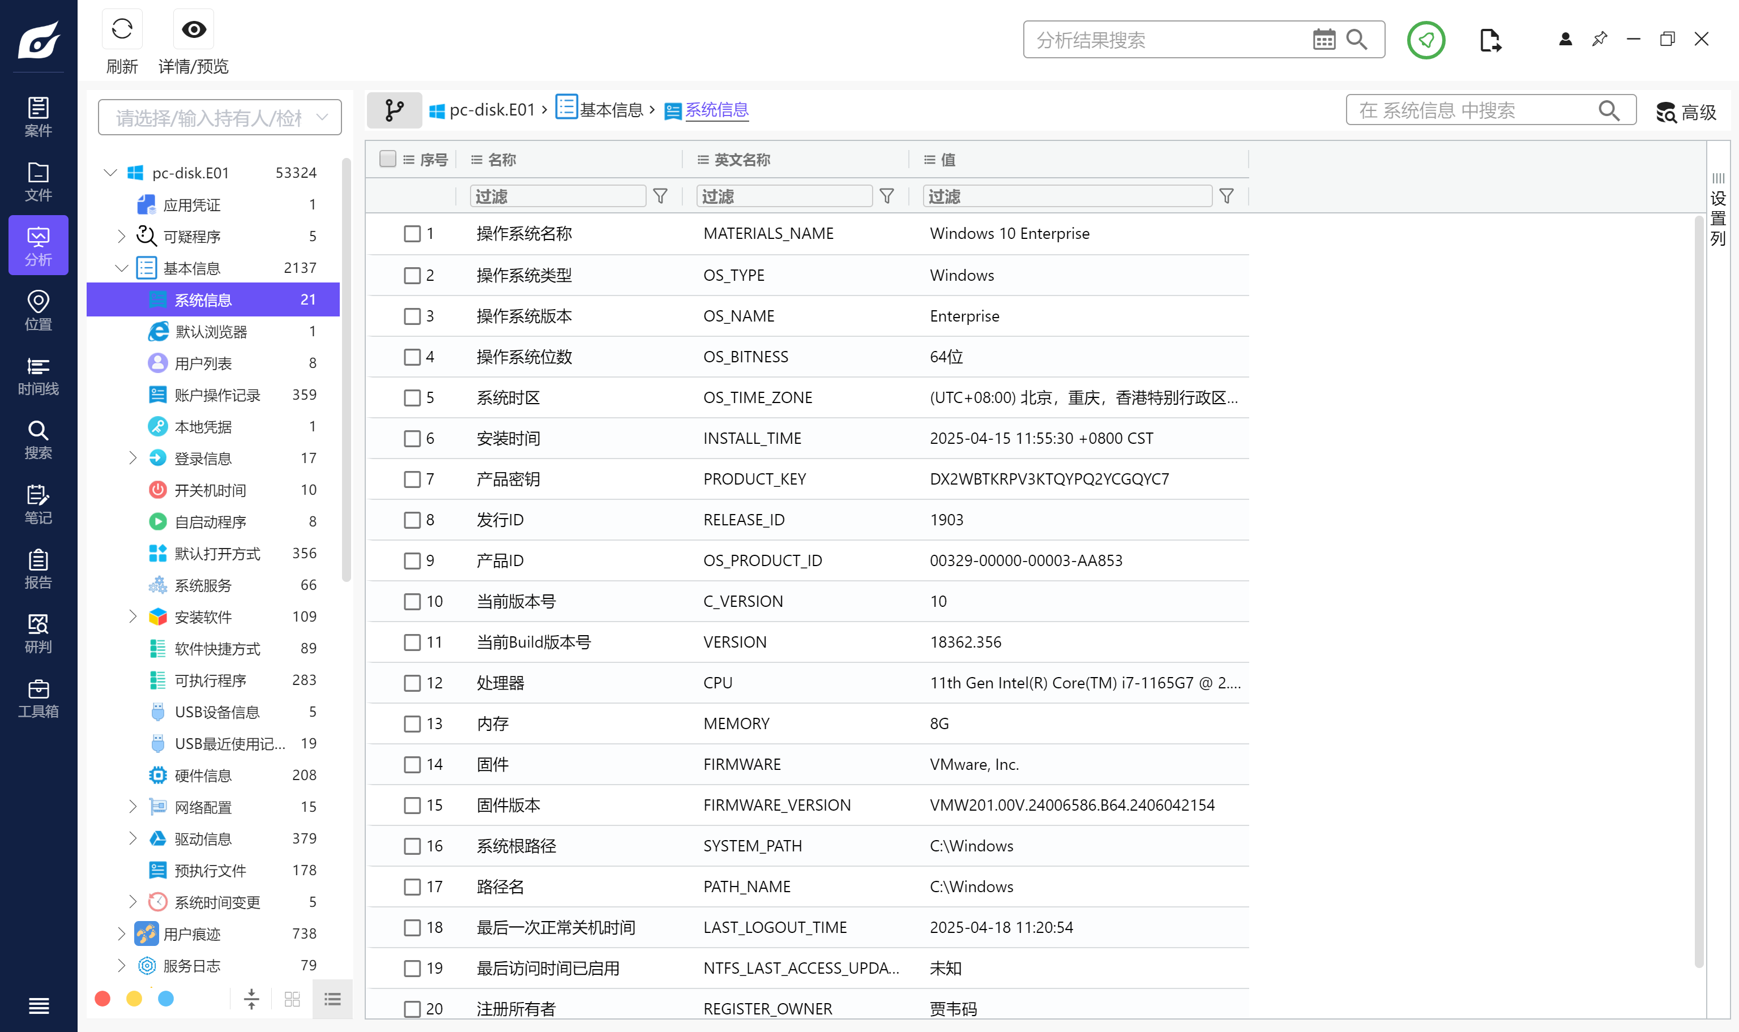The image size is (1739, 1032).
Task: Select 用户列表 in the tree
Action: pos(213,363)
